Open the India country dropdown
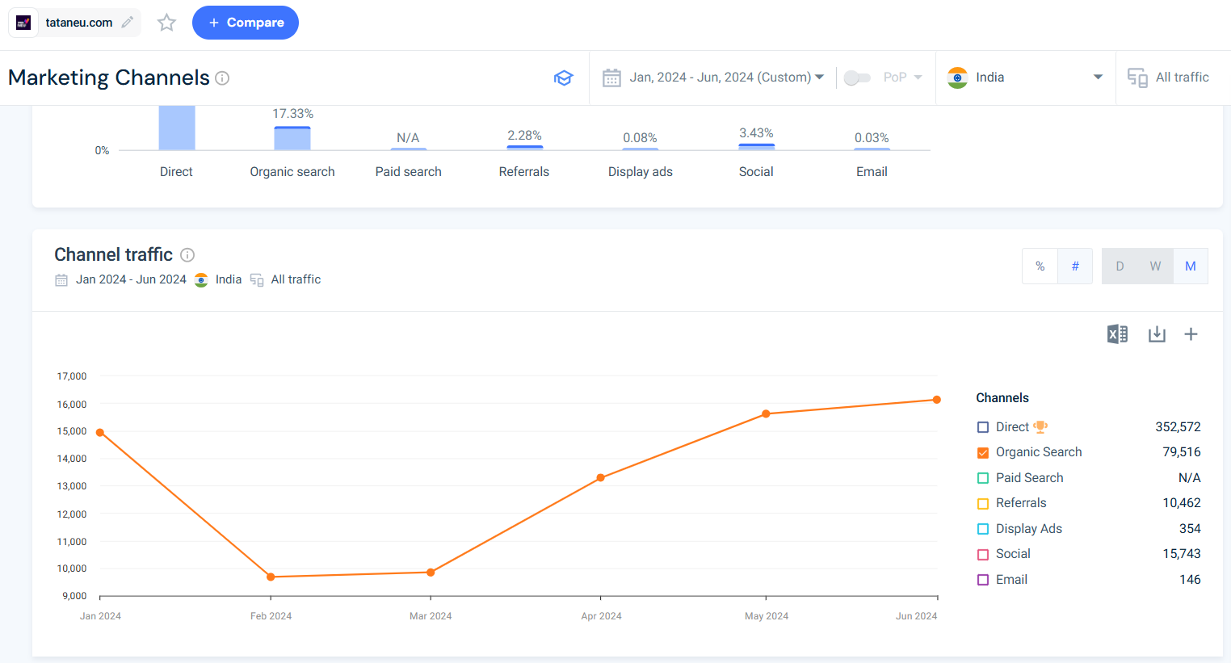This screenshot has height=663, width=1231. (x=1025, y=78)
